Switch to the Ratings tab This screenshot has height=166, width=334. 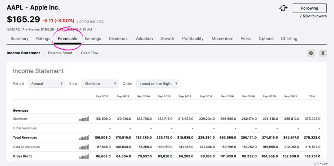tap(43, 39)
